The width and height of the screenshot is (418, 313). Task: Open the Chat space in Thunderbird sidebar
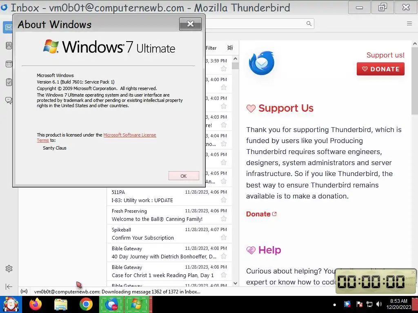click(x=9, y=100)
